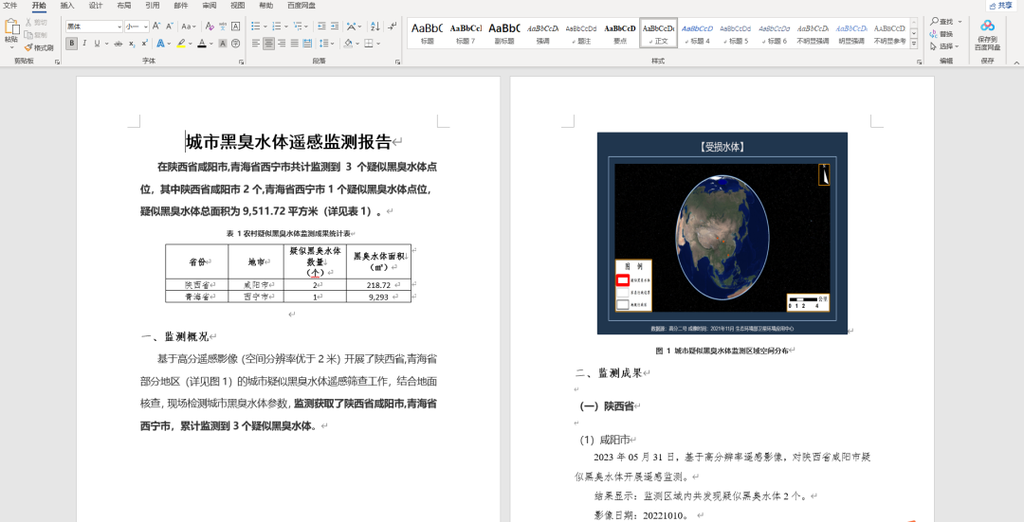The image size is (1024, 522).
Task: Open the underline style dropdown arrow
Action: coord(107,44)
